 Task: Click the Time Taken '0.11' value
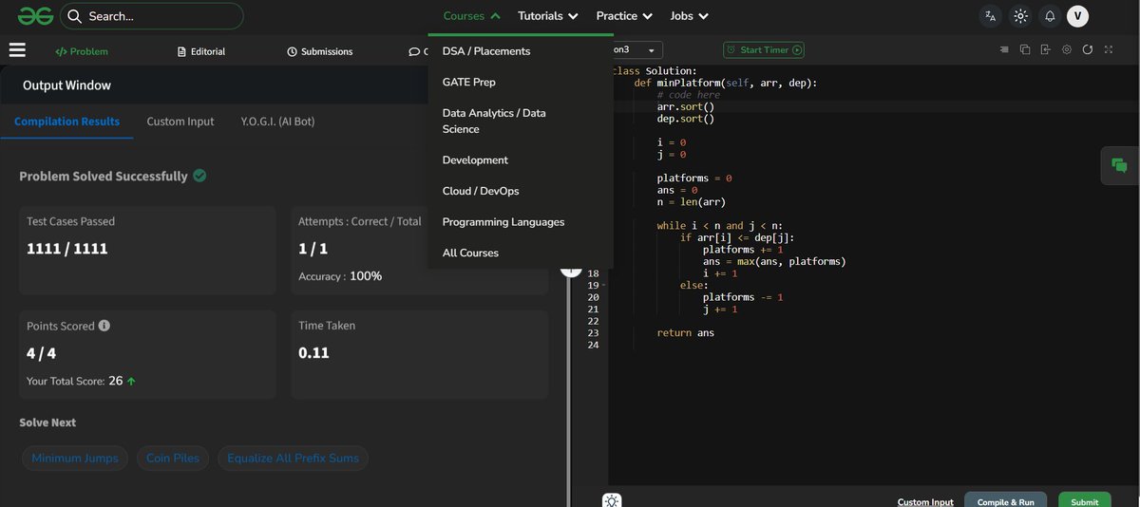tap(313, 352)
